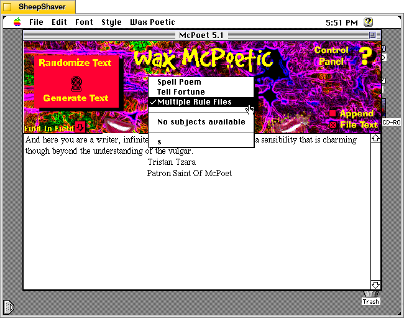404x318 pixels.
Task: Select the 's' entry in popup menu
Action: pyautogui.click(x=201, y=142)
